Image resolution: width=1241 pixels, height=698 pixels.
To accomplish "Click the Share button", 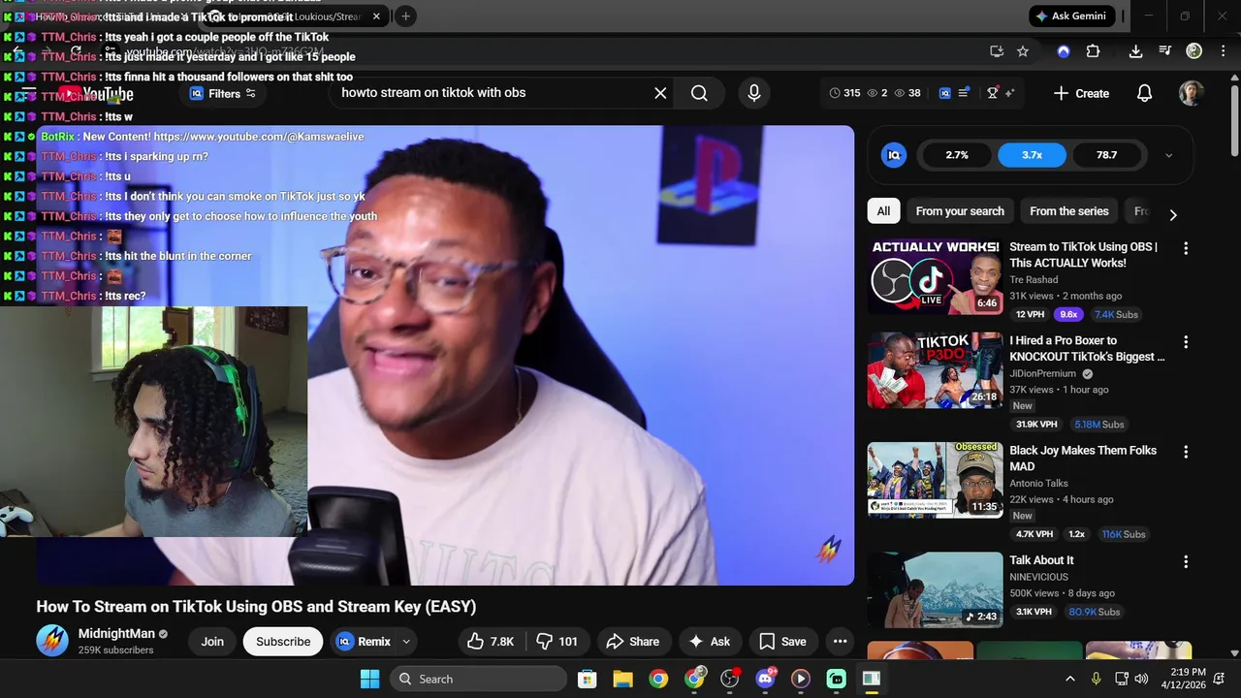I will (x=632, y=641).
